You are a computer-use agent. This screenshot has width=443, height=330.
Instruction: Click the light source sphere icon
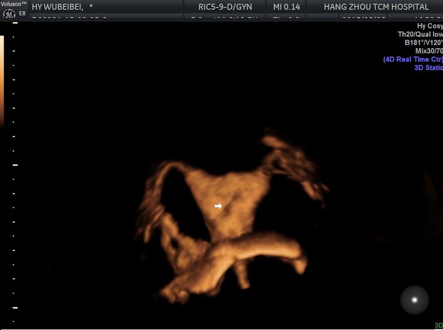(x=415, y=300)
